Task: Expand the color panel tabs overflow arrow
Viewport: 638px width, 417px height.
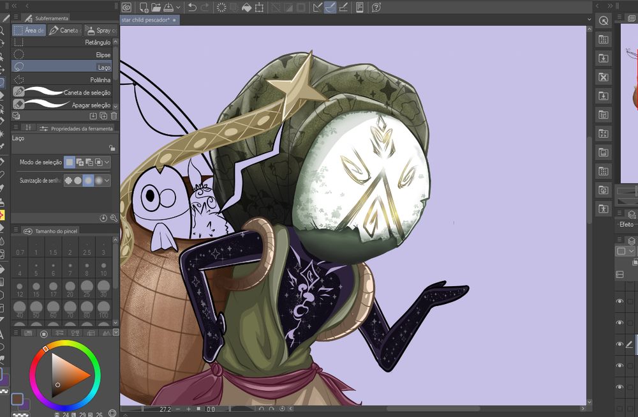Action: [x=115, y=333]
